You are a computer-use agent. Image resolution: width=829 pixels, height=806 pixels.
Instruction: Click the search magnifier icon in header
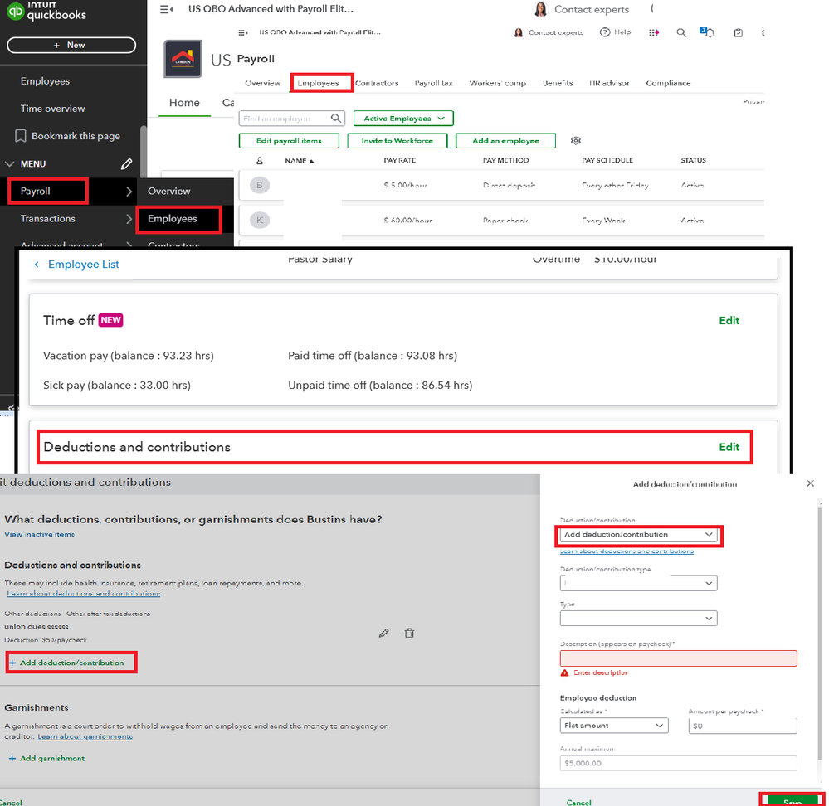[681, 32]
